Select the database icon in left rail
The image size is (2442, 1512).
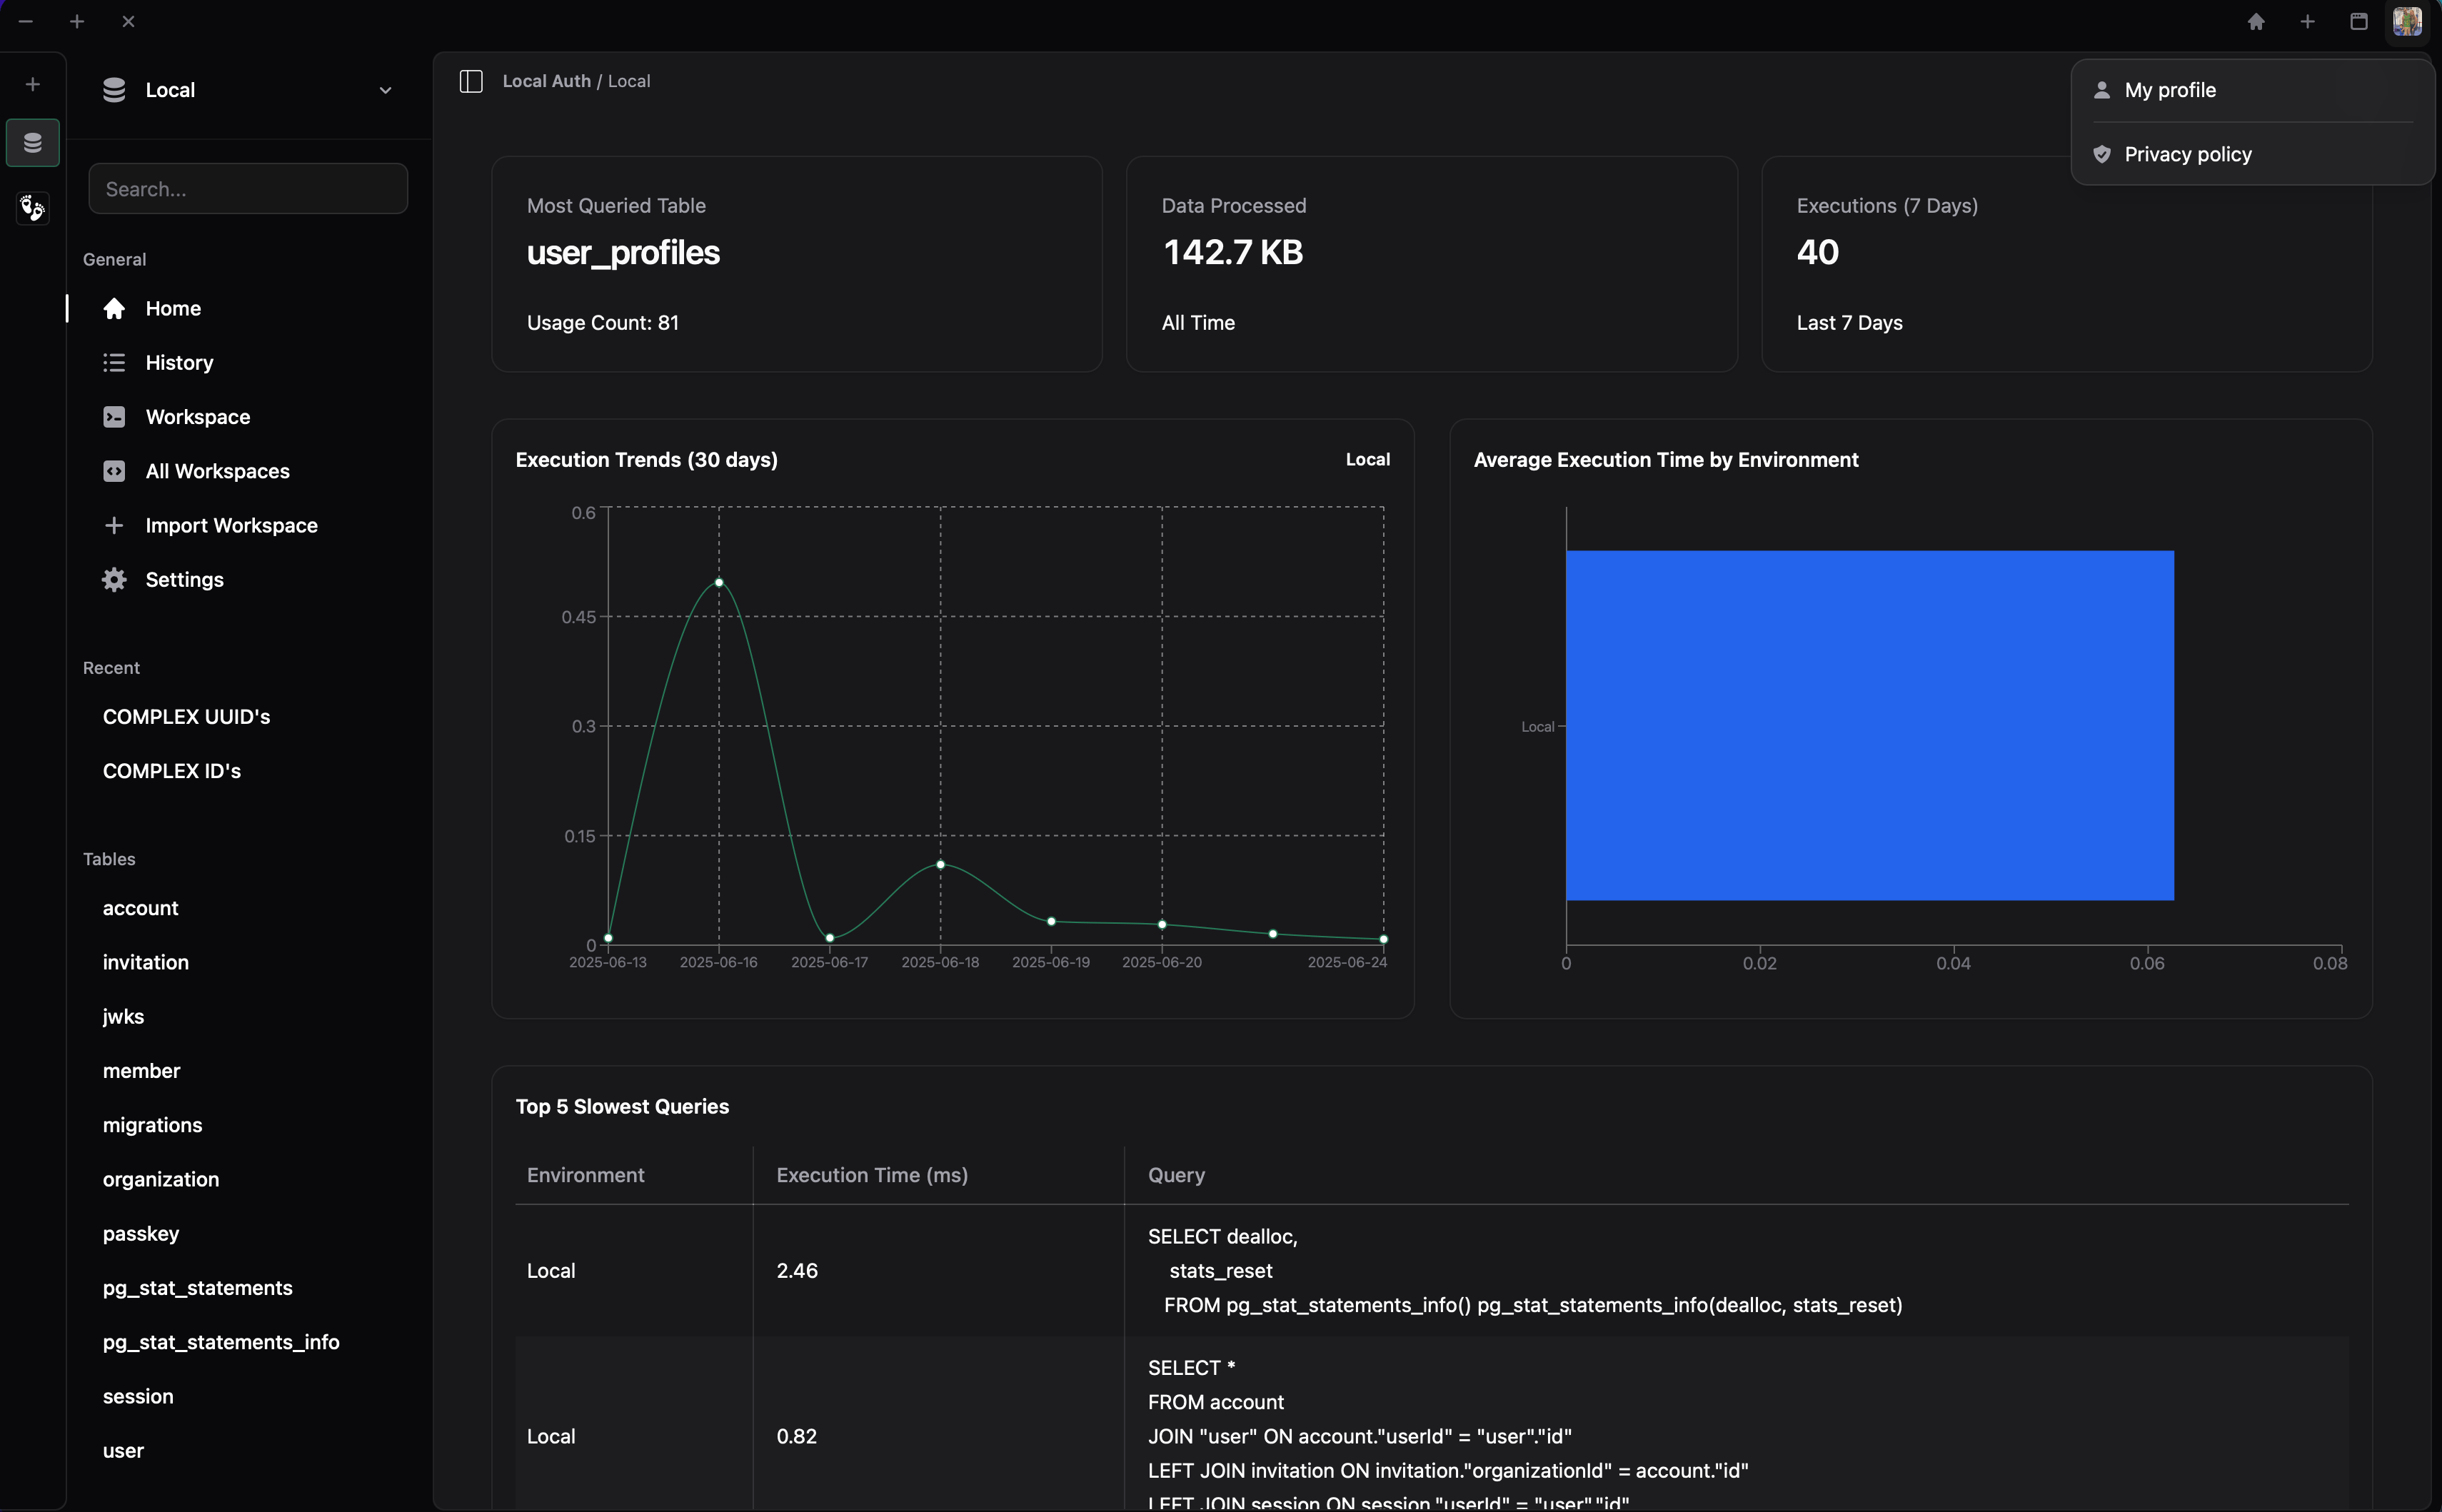pos(33,143)
